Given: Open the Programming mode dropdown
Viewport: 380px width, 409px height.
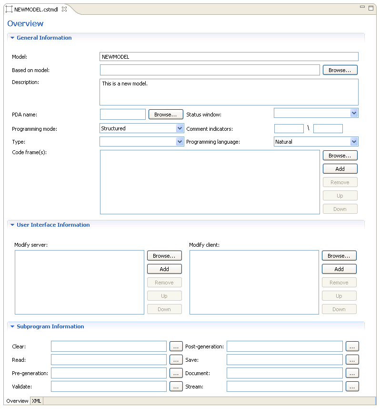Looking at the screenshot, I should pos(180,128).
